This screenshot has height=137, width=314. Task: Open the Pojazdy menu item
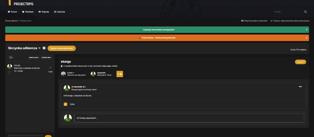44,12
